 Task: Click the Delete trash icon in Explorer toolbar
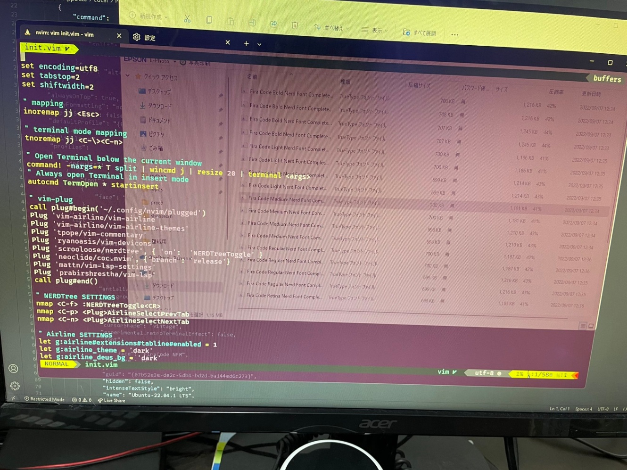pyautogui.click(x=295, y=25)
